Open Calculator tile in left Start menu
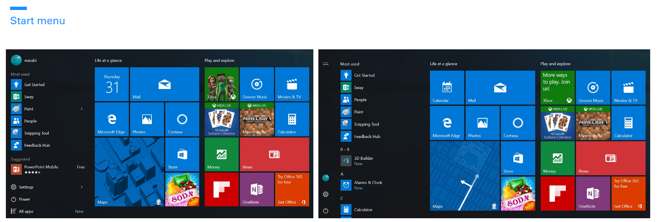The width and height of the screenshot is (659, 222). [292, 119]
